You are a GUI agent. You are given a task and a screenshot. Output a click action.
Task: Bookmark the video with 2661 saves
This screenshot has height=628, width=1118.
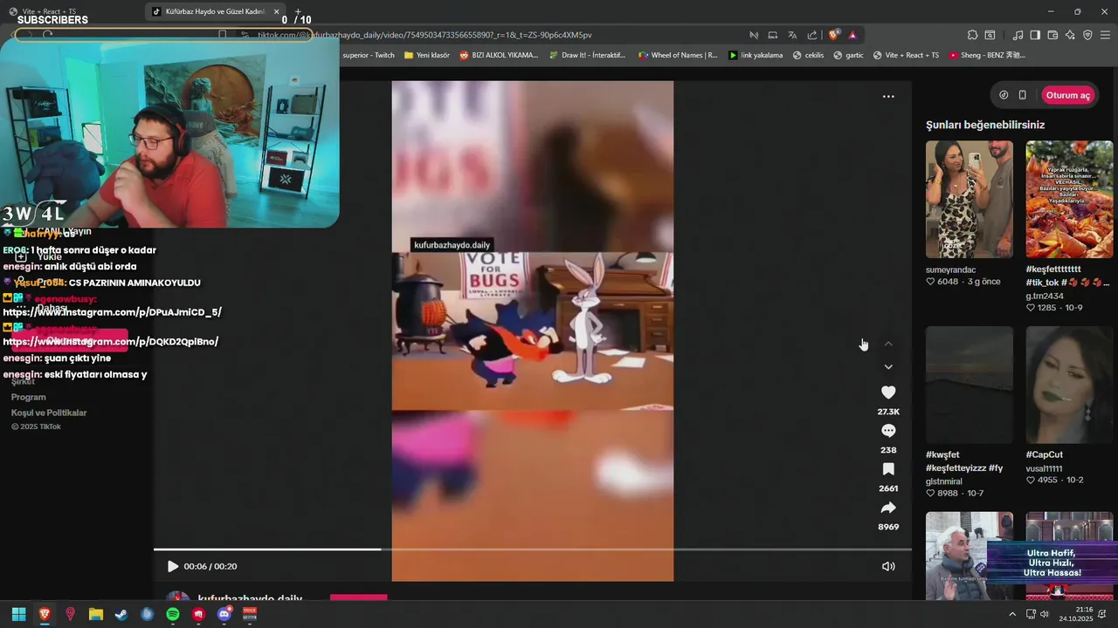pos(888,469)
